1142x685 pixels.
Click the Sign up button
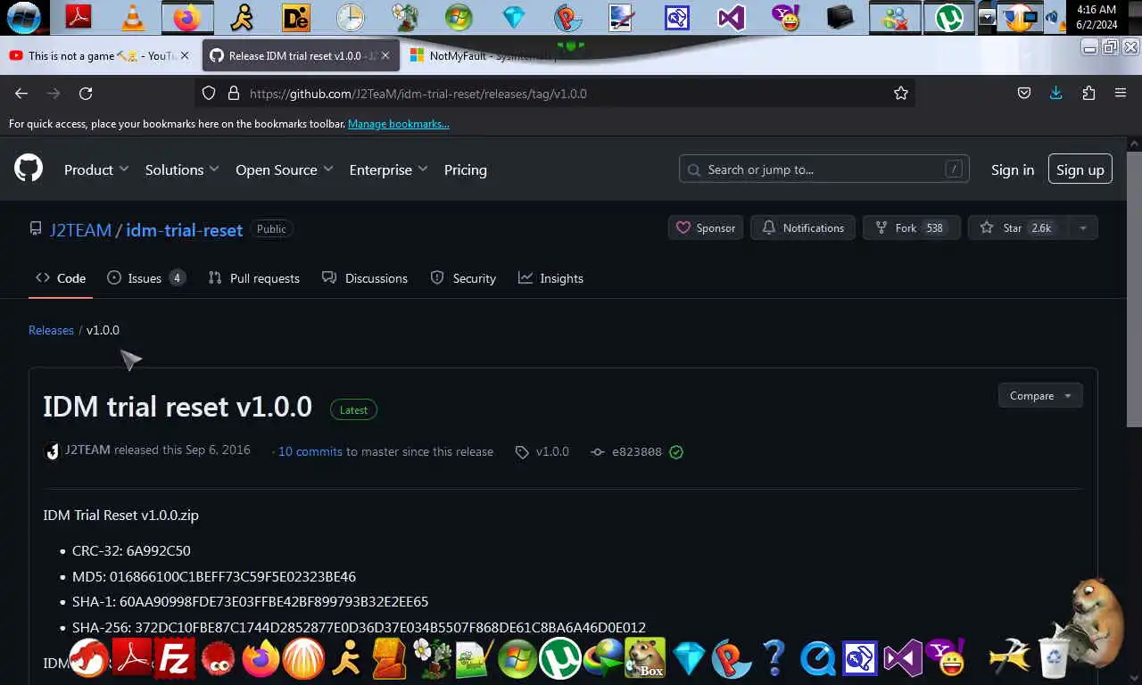point(1080,169)
